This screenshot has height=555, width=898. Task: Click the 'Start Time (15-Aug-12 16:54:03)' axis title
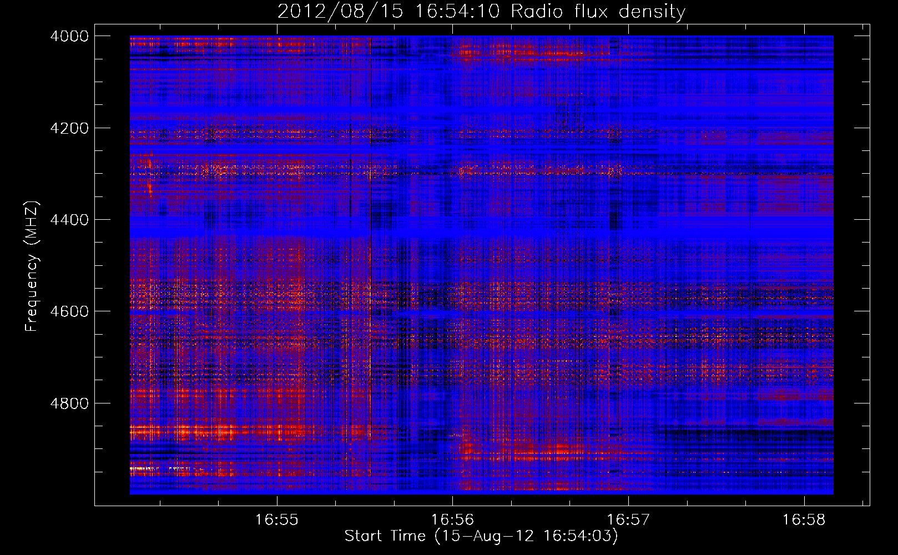point(481,536)
